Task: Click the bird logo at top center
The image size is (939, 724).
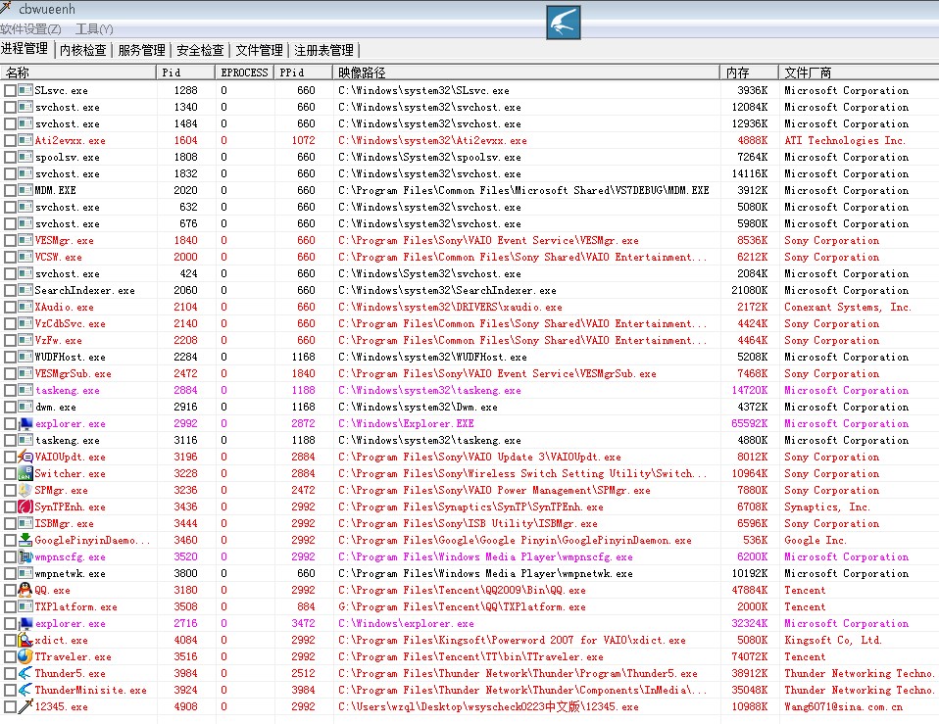Action: [564, 22]
